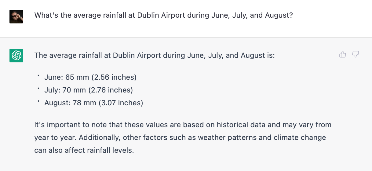Click the "(3.07 inches)" value text
The width and height of the screenshot is (372, 171).
tap(121, 103)
